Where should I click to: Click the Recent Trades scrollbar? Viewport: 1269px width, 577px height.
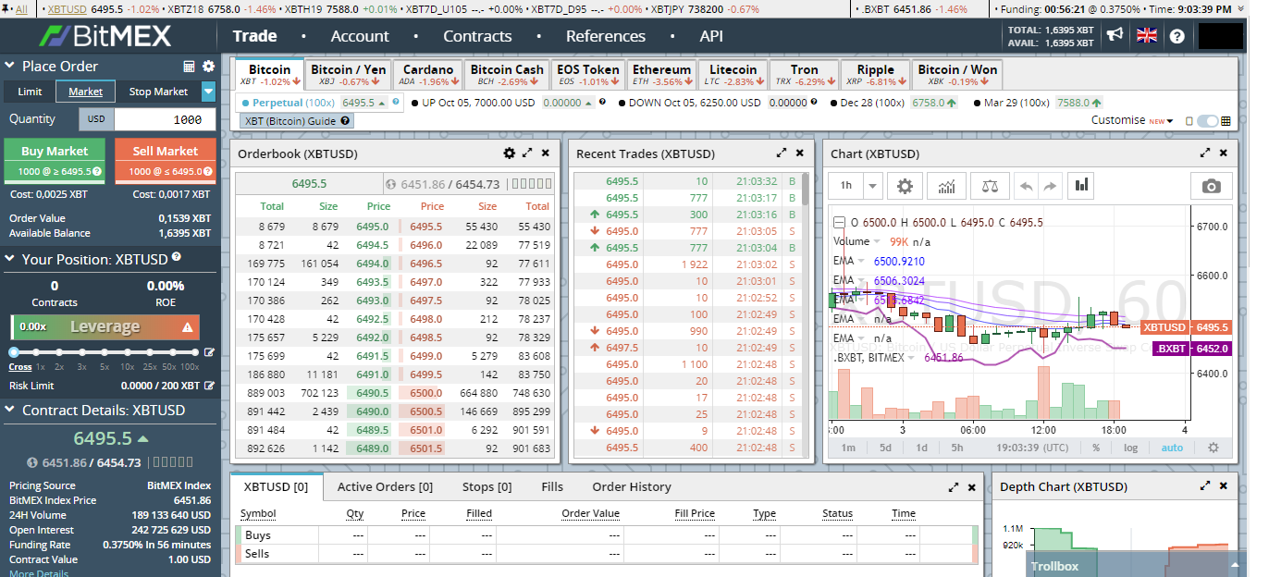(x=806, y=190)
